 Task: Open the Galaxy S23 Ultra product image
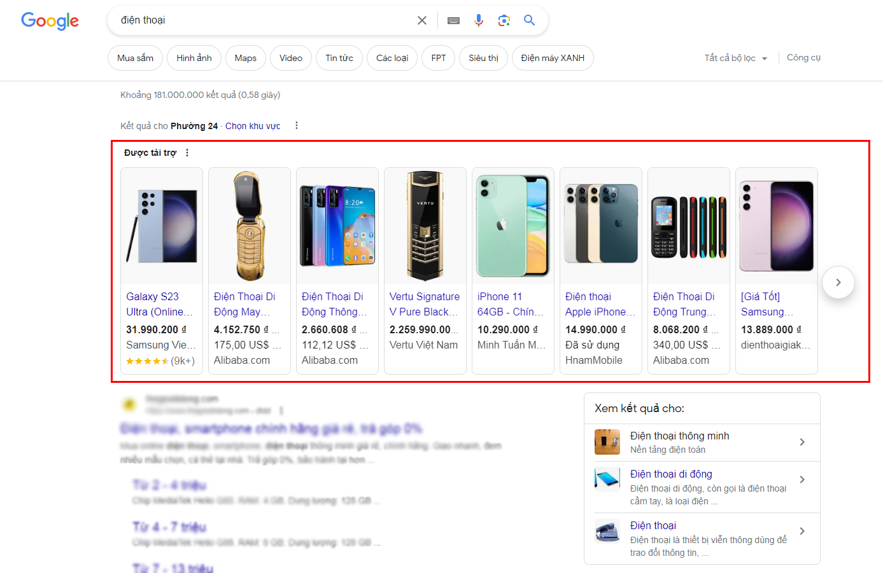(x=162, y=226)
